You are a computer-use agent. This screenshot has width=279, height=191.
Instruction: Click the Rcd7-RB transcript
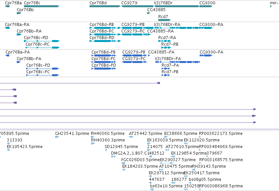(166, 48)
